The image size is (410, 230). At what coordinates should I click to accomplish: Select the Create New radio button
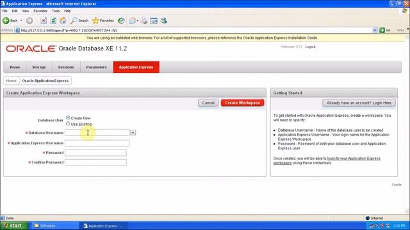68,118
